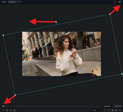The width and height of the screenshot is (123, 112).
Task: Click the bottom-right corner handle of the frame
Action: 122,74
